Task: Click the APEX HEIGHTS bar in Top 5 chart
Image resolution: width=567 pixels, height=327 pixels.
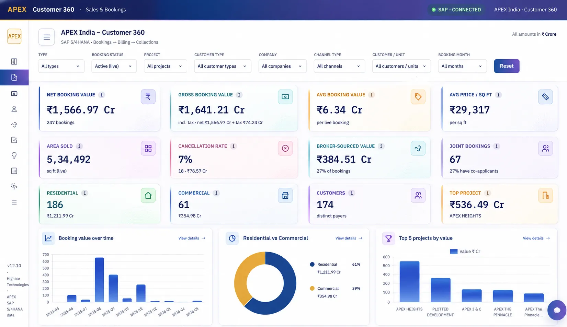Action: pos(409,282)
